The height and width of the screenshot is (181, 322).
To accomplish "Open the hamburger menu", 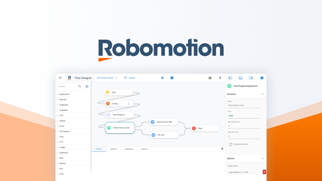I will (60, 78).
